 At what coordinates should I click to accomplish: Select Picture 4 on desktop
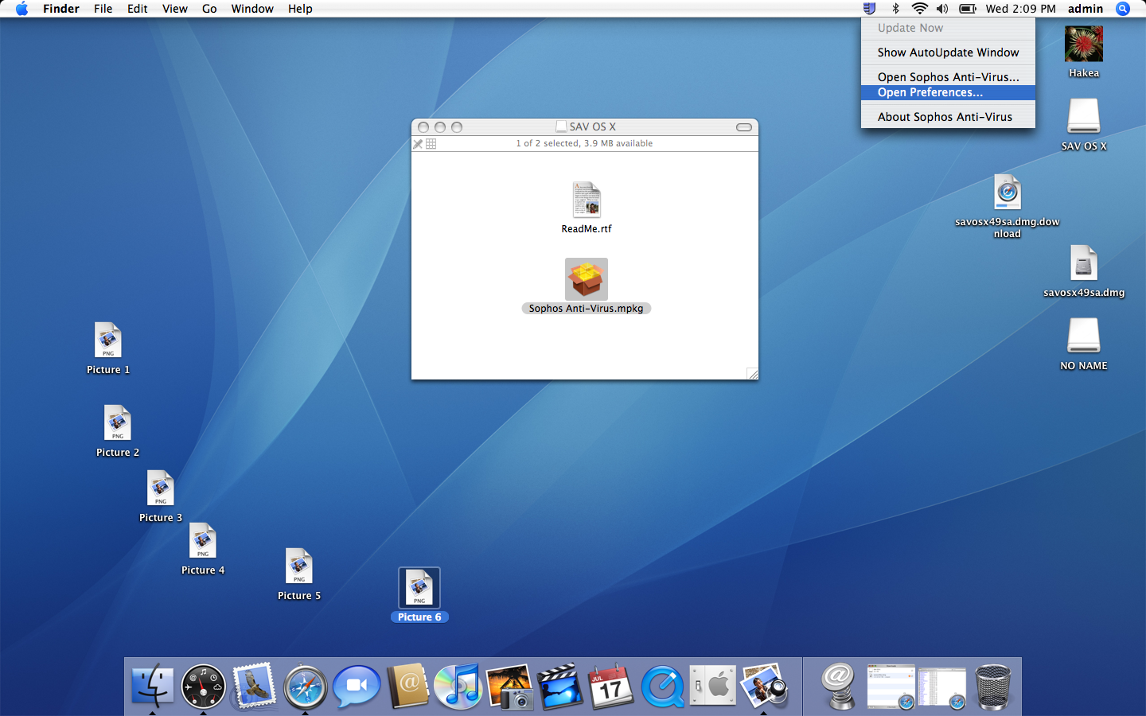click(x=203, y=541)
